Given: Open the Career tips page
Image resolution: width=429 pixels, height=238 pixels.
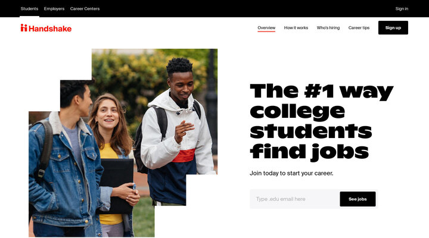Looking at the screenshot, I should 359,27.
